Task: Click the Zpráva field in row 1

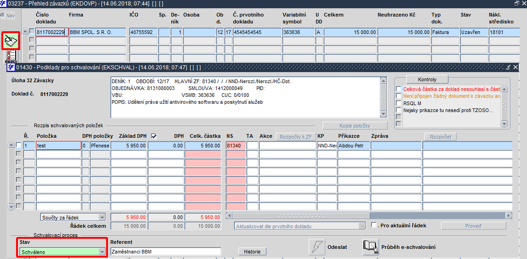Action: 396,146
